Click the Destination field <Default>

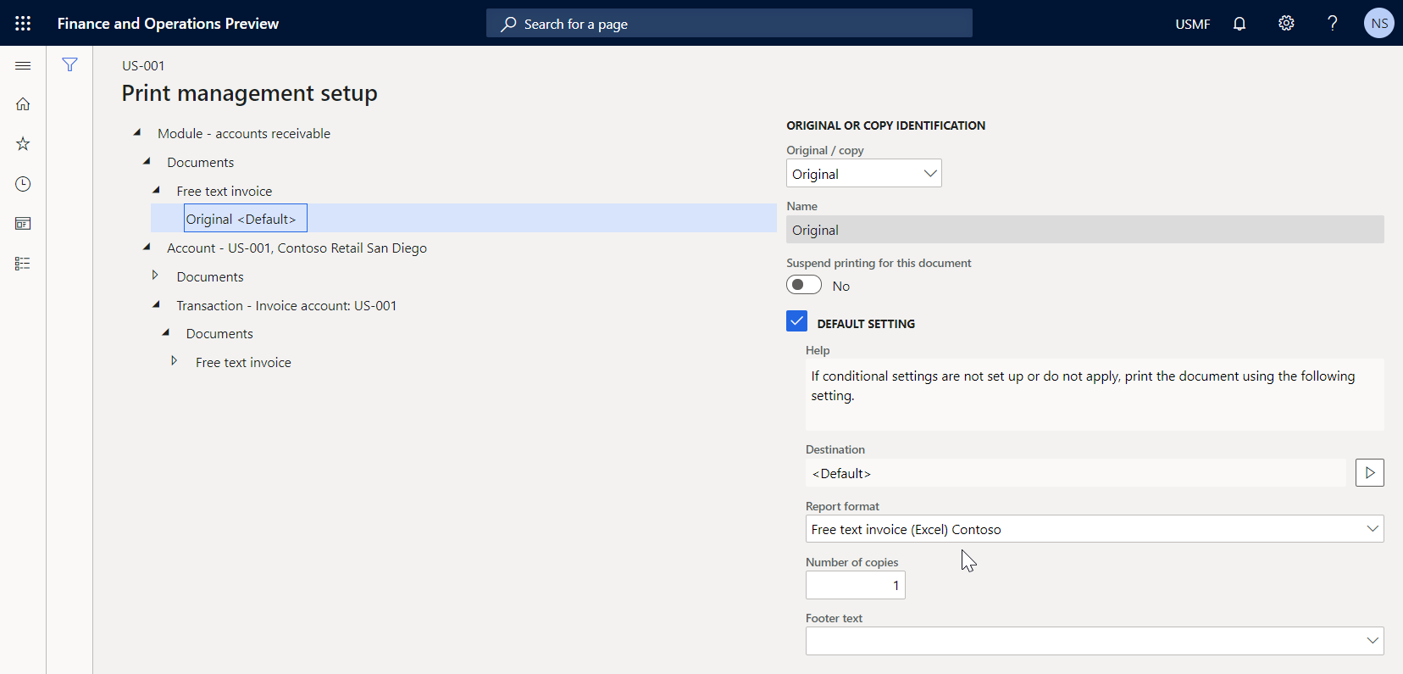(x=1076, y=473)
